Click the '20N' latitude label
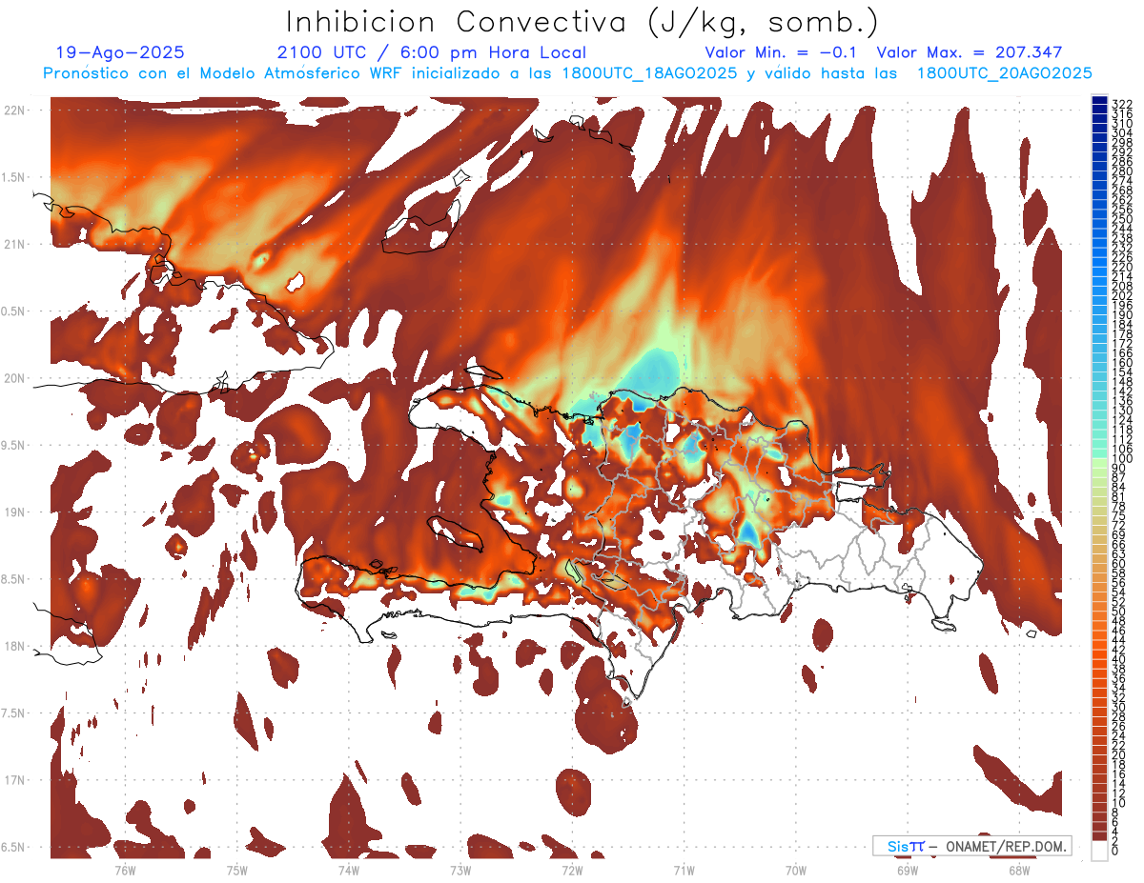1144x883 pixels. (13, 378)
